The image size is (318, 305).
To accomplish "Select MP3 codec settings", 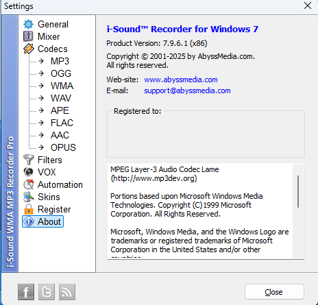I will (60, 61).
